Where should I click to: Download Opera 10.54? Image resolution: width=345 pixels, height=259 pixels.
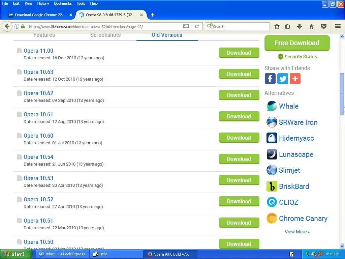[239, 159]
